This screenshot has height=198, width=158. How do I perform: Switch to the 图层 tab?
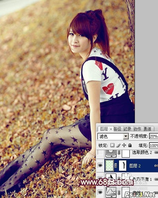(x=104, y=129)
